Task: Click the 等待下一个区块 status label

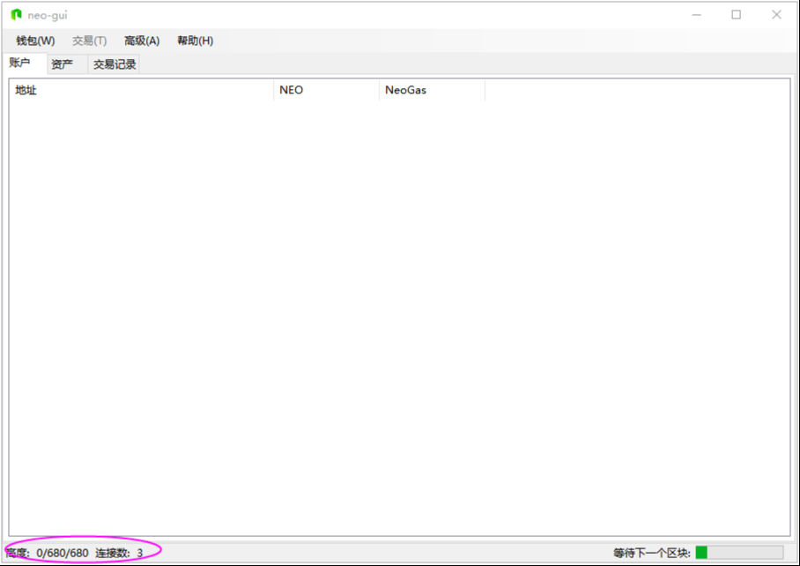Action: pyautogui.click(x=651, y=553)
